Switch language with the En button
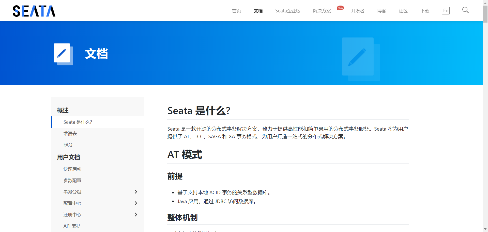Viewport: 488px width, 232px height. tap(446, 11)
